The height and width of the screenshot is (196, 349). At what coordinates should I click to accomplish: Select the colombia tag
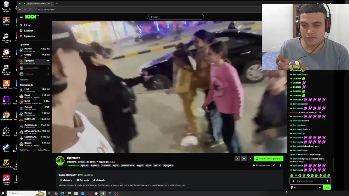[x=106, y=166]
